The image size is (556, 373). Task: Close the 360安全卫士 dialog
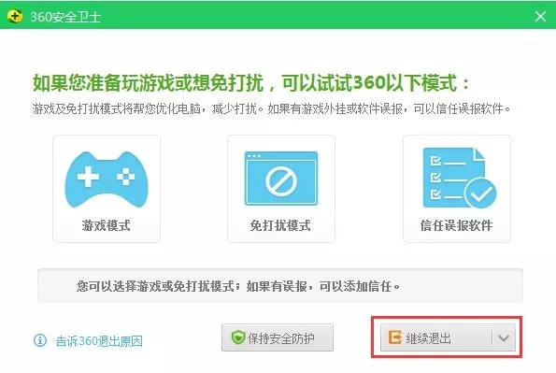[540, 16]
